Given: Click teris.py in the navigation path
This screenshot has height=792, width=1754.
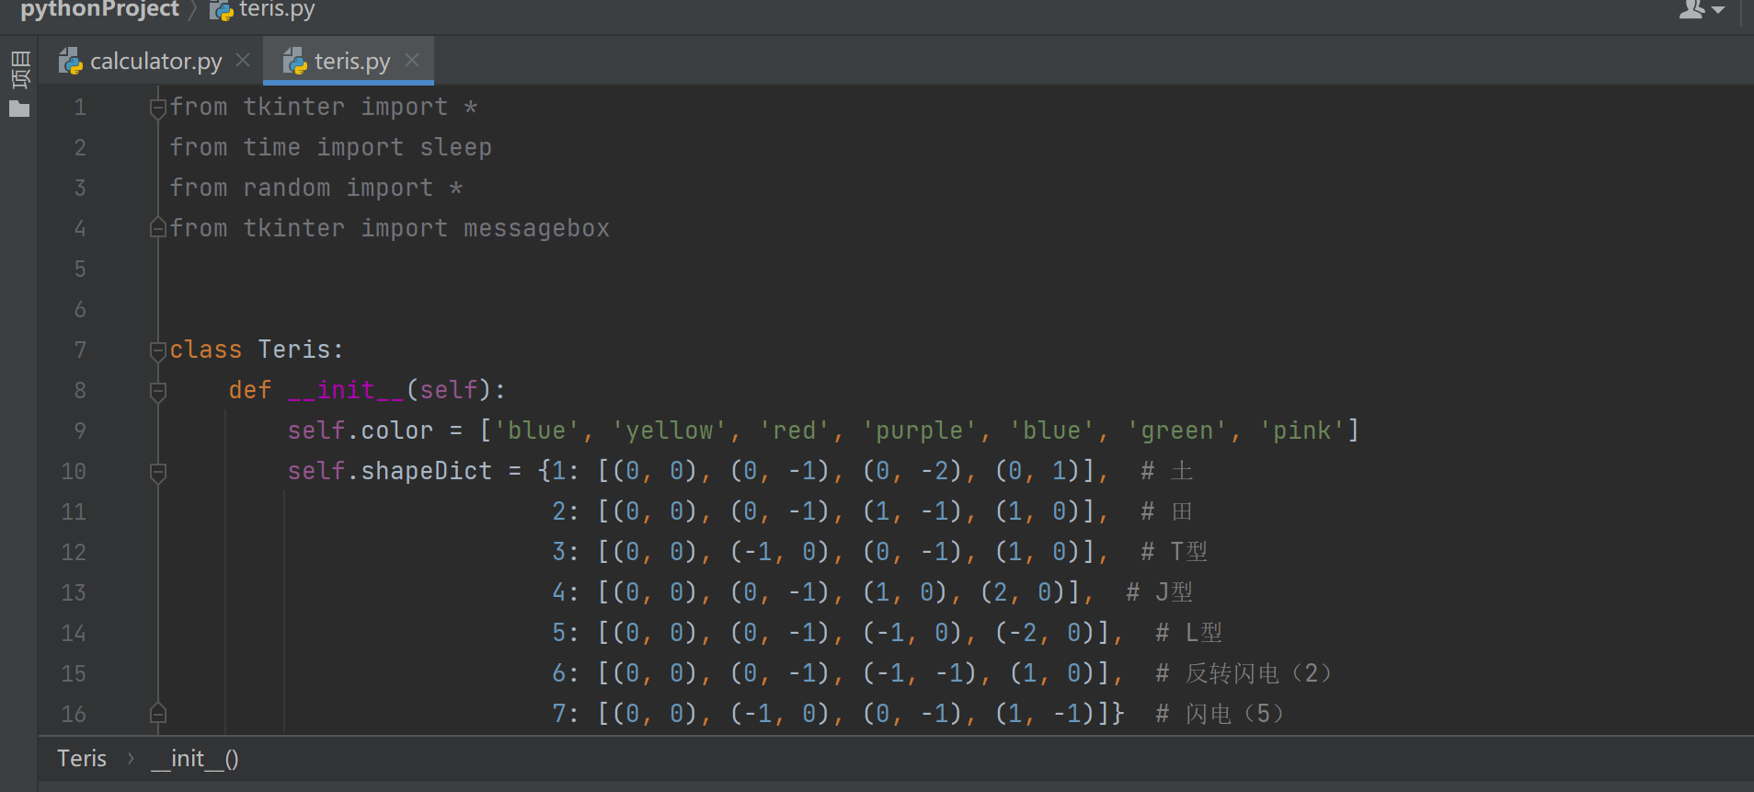Looking at the screenshot, I should pos(277,10).
